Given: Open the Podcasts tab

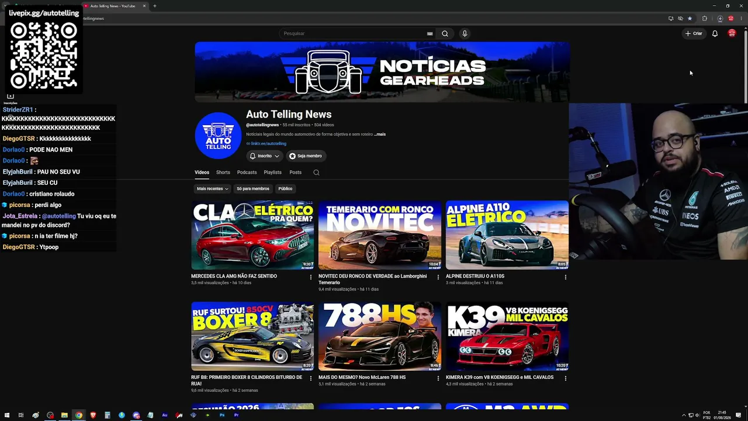Looking at the screenshot, I should click(247, 172).
